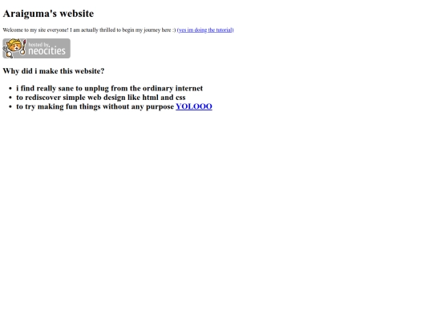The height and width of the screenshot is (324, 433).
Task: Click the small 'hosted by' text in the badge
Action: tap(39, 44)
